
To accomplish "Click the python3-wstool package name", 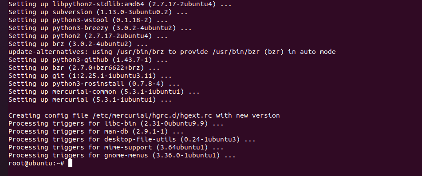I will point(80,20).
